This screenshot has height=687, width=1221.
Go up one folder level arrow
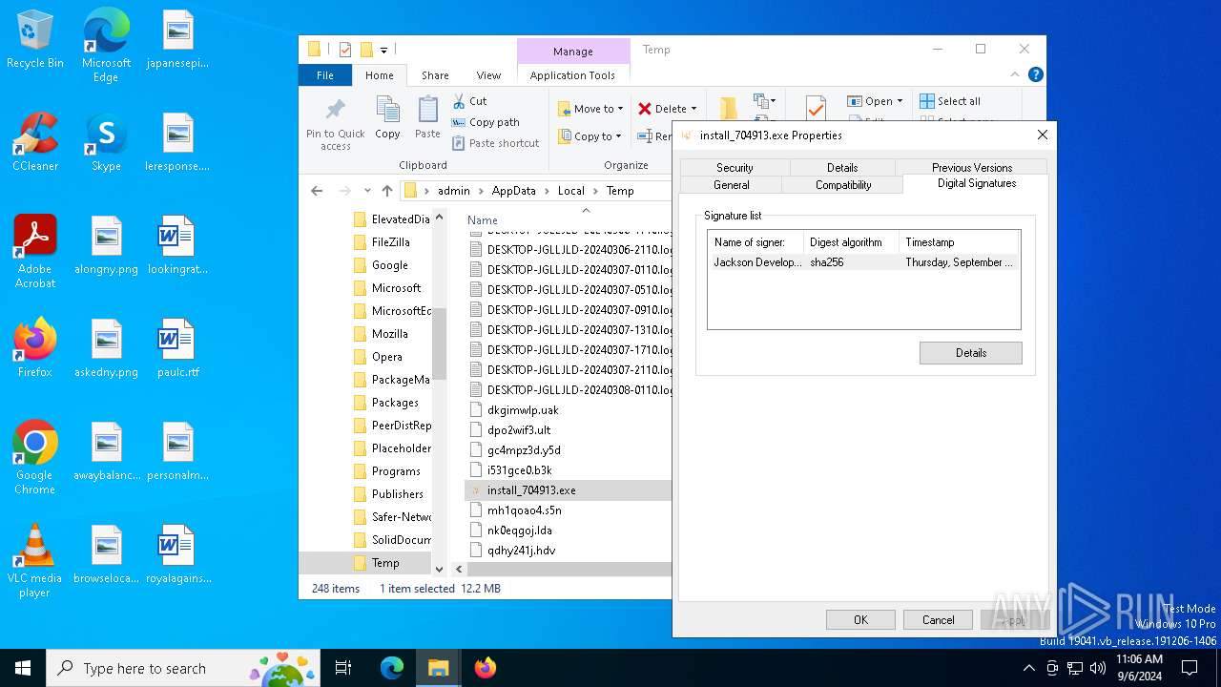pos(386,191)
